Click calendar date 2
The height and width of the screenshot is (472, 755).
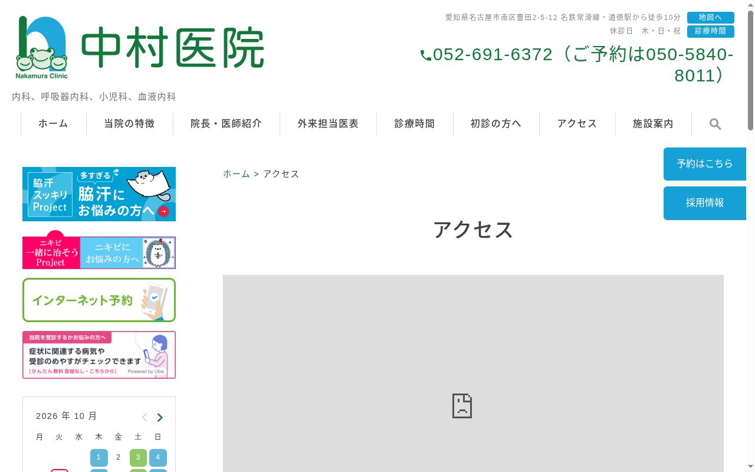[119, 458]
